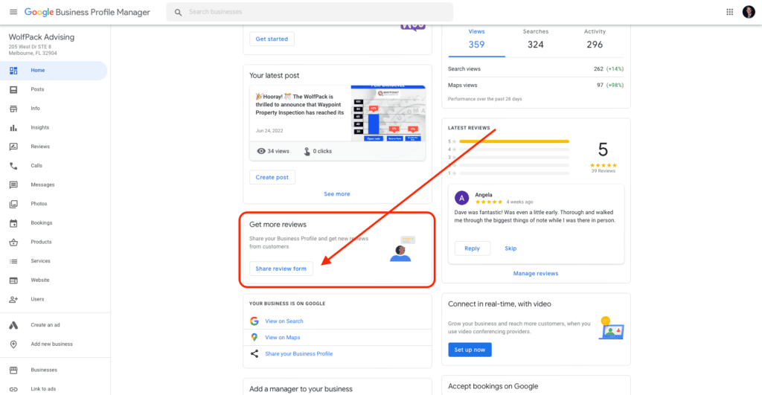Open Share your Business Profile link
Image resolution: width=762 pixels, height=395 pixels.
[x=299, y=353]
